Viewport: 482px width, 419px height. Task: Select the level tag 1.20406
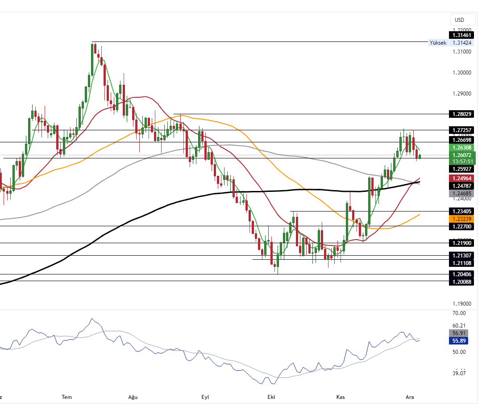[x=461, y=274]
